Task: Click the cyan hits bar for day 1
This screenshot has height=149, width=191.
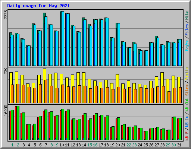Action: [x=12, y=50]
